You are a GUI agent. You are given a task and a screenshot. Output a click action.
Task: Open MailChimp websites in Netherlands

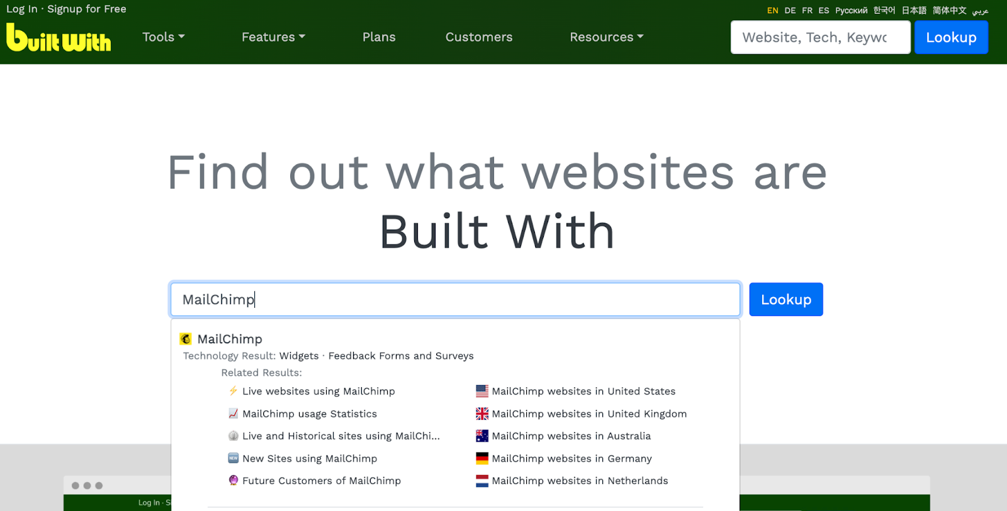tap(580, 480)
